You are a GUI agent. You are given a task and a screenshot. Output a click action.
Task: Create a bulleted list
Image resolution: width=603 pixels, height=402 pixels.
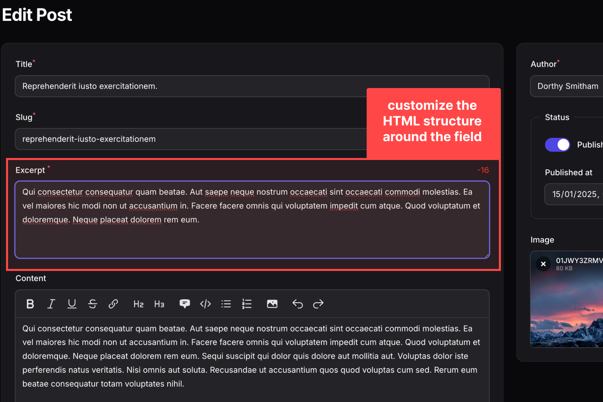click(226, 304)
